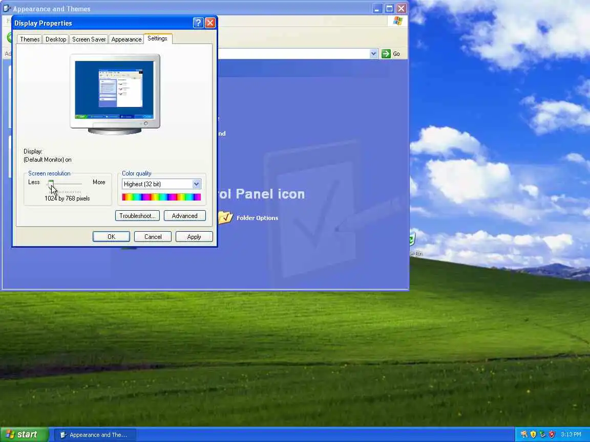Click the green Go arrow icon

click(386, 54)
